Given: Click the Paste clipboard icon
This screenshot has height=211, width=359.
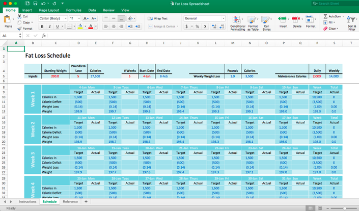Looking at the screenshot, I should [x=7, y=19].
